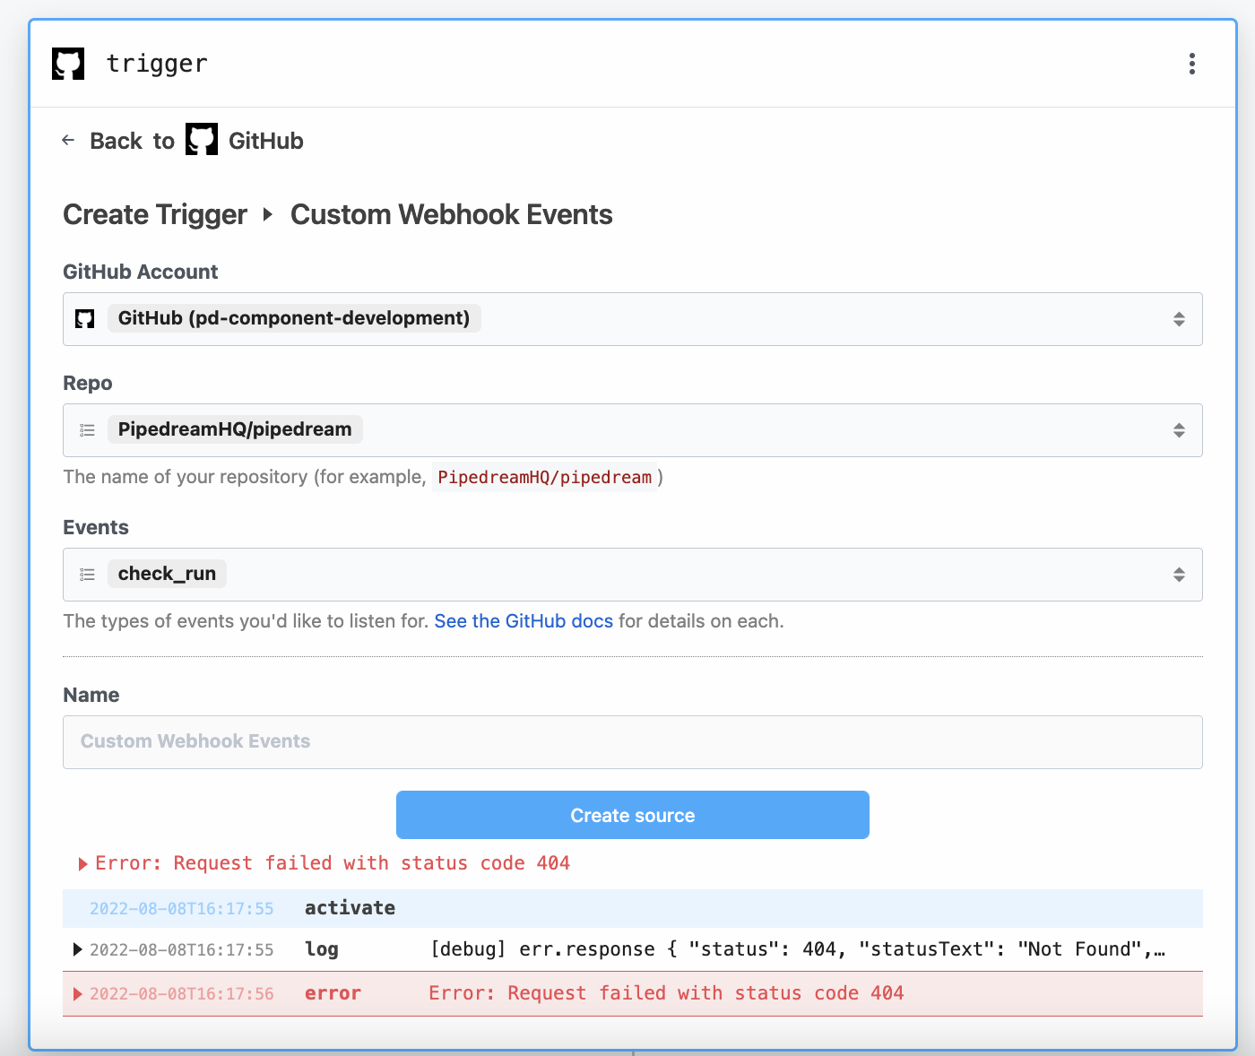Click the back arrow icon
Viewport: 1255px width, 1056px height.
[x=68, y=140]
